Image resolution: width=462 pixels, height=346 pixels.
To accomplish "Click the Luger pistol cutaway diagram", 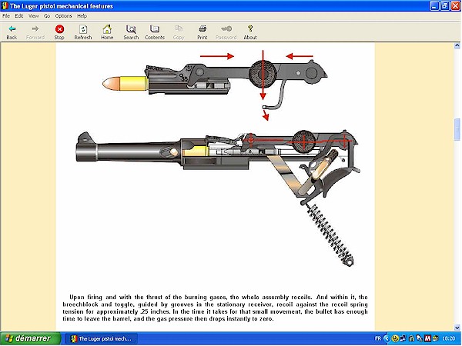I will click(x=218, y=199).
